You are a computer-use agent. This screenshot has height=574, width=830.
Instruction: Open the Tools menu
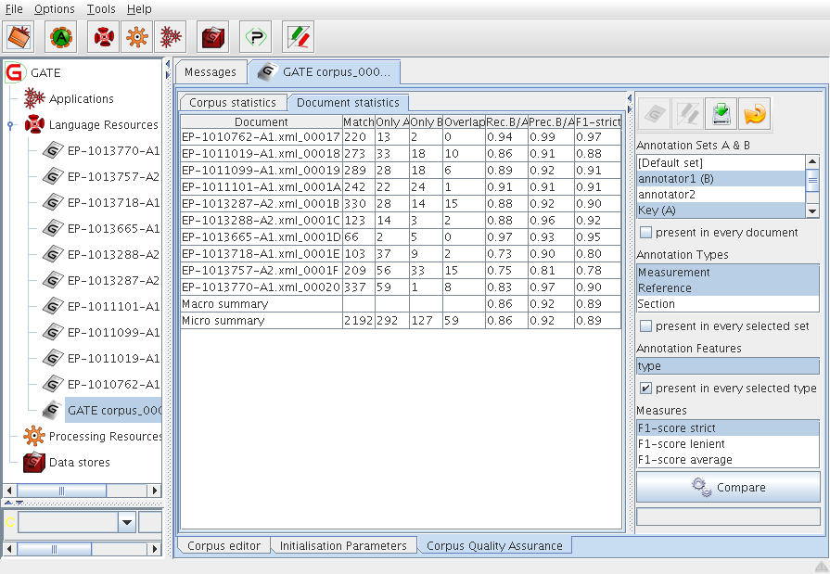(x=101, y=9)
